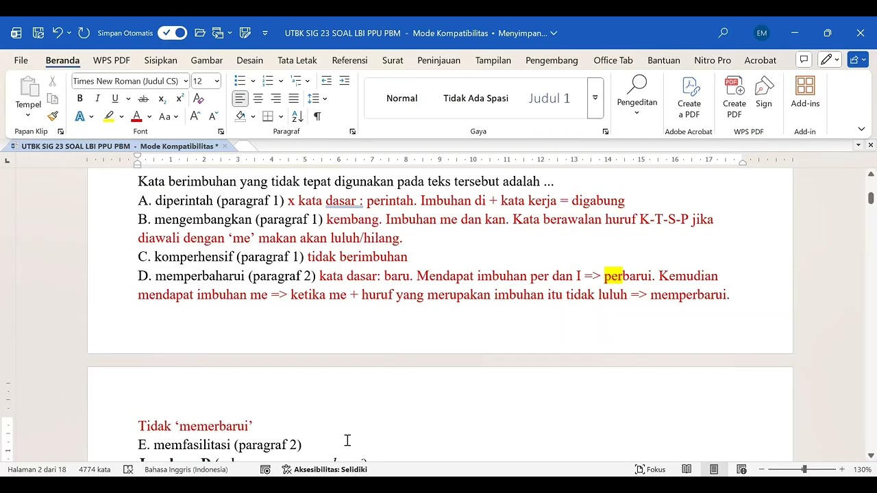Apply the Normal style
The image size is (877, 493).
coord(402,98)
